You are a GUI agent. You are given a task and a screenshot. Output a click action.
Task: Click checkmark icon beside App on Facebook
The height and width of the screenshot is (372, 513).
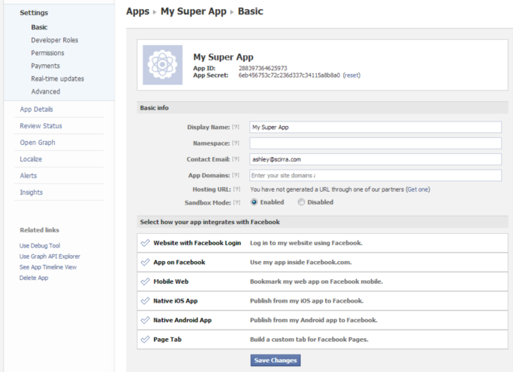(145, 263)
